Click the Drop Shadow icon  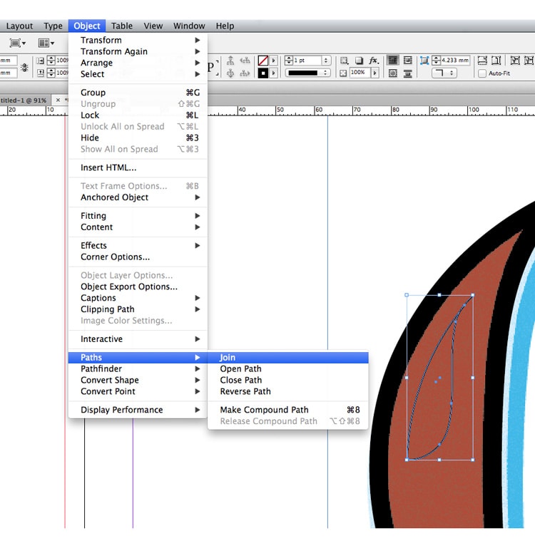359,61
